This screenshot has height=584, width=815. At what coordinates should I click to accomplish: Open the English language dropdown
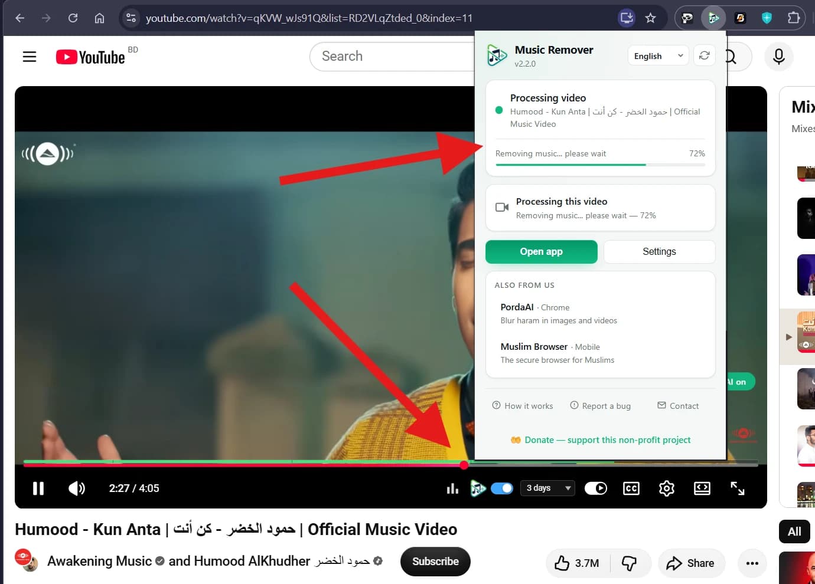tap(658, 56)
